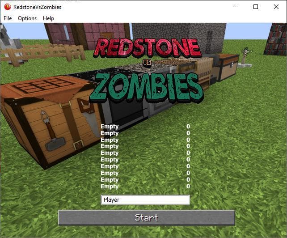Click the RedstoneVsZombies app icon in title bar
Screen dimensions: 287x238
tap(7, 7)
